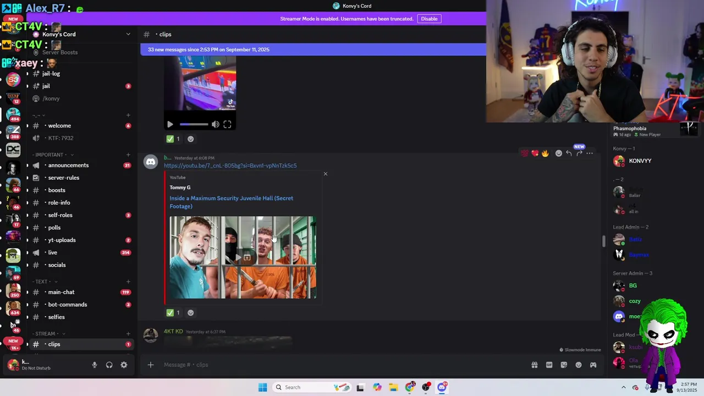Open File Explorer from the taskbar

point(393,387)
